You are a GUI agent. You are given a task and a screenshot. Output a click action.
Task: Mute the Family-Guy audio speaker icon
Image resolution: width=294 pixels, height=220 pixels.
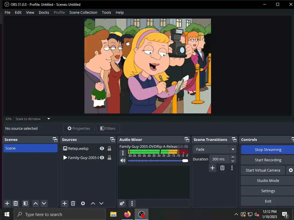[123, 160]
